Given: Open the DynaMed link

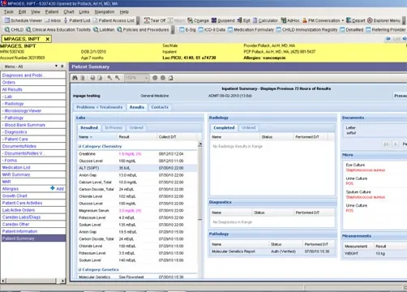Looking at the screenshot, I should 351,30.
